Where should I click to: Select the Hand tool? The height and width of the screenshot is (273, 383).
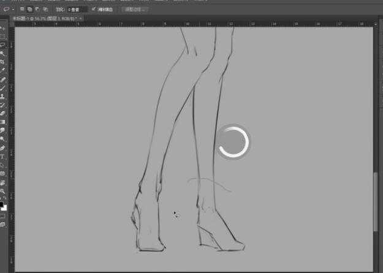tap(2, 182)
